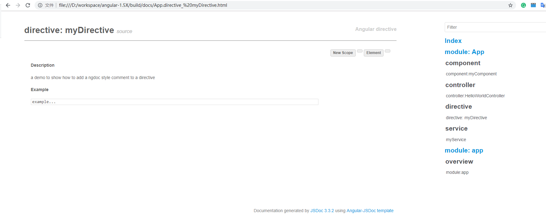
Task: Go back with the browser back arrow
Action: [8, 5]
